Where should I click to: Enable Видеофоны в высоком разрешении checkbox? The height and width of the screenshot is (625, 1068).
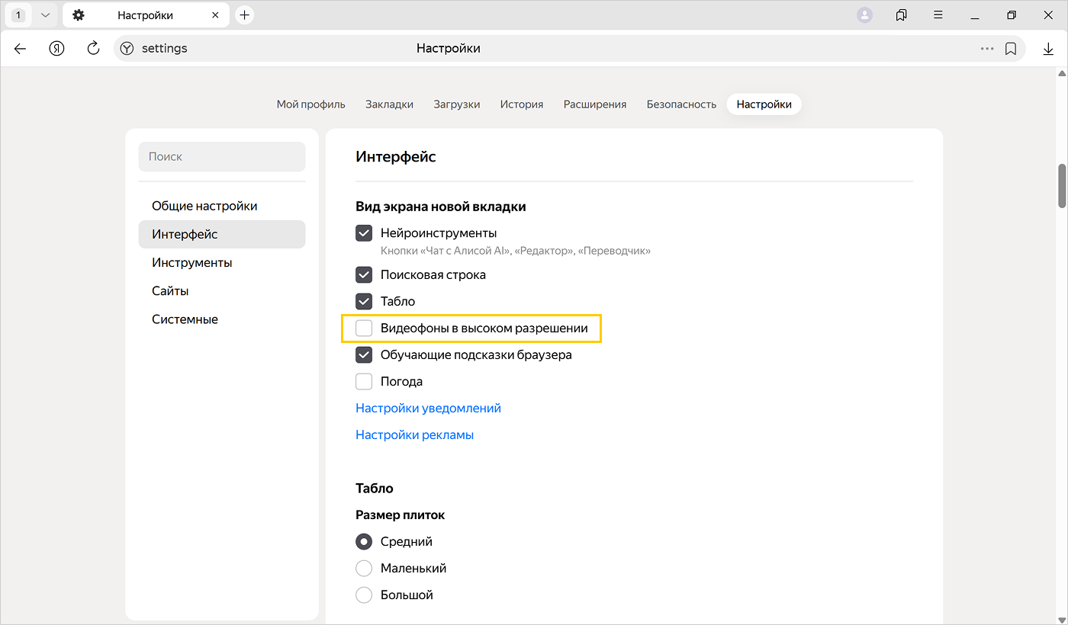pos(364,329)
